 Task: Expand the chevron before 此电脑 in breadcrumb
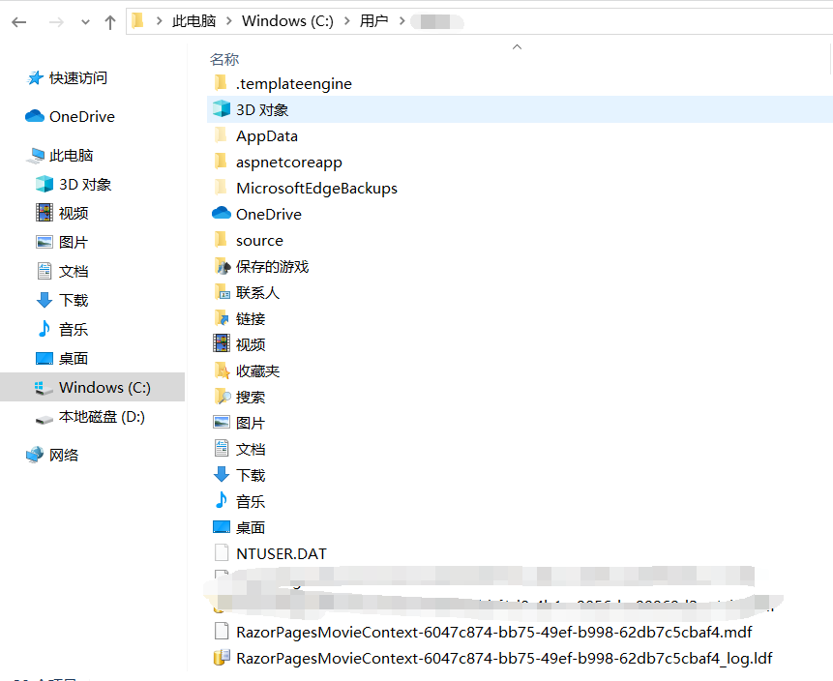[x=159, y=21]
